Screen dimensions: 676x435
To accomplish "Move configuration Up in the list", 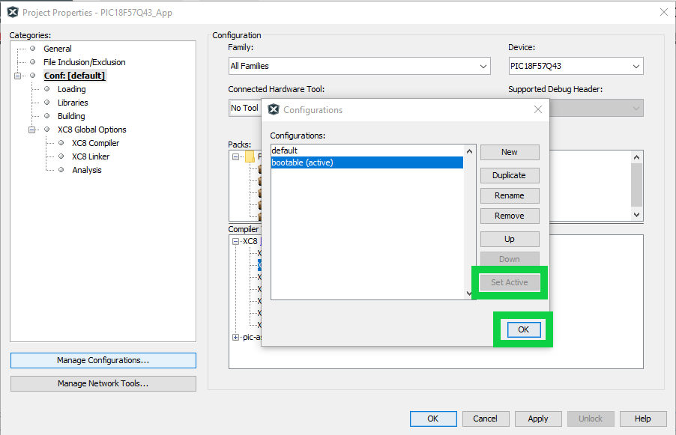I will 509,239.
